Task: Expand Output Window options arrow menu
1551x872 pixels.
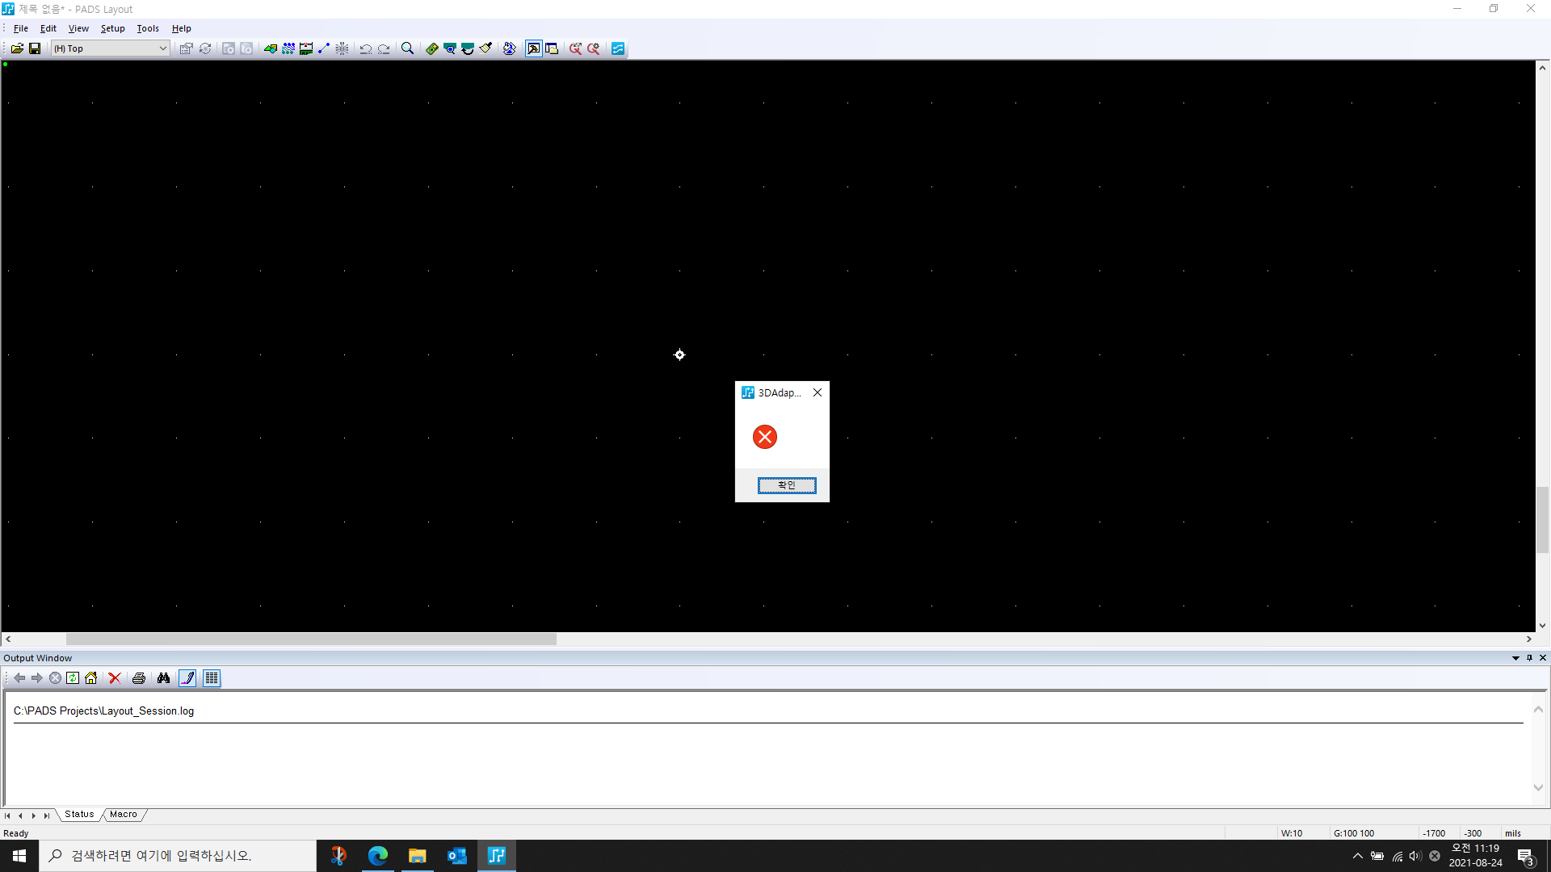Action: coord(1515,658)
